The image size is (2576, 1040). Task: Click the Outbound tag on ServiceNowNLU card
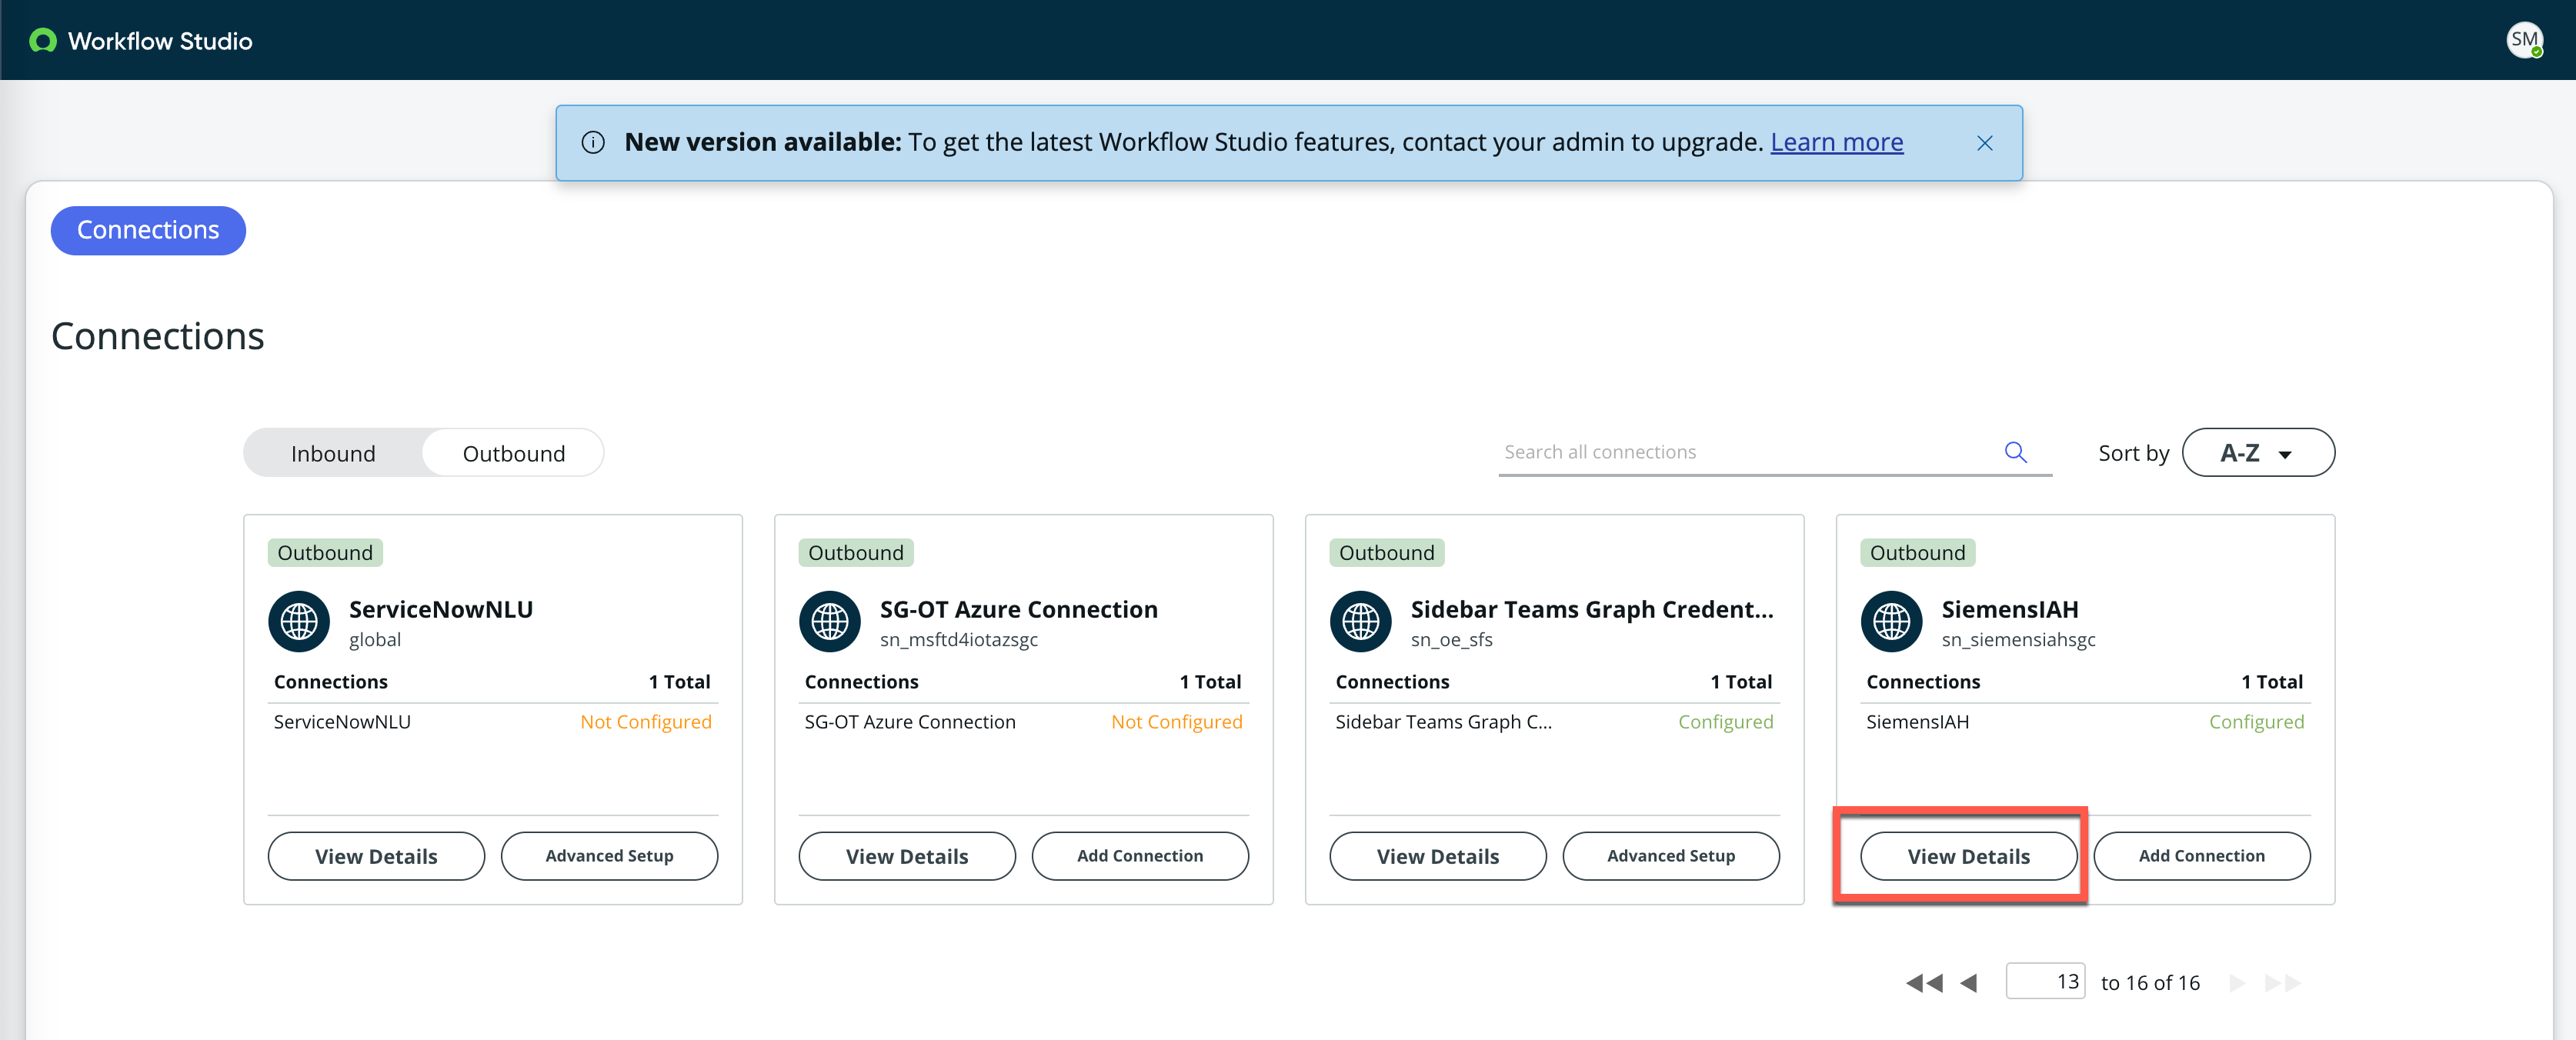[325, 553]
